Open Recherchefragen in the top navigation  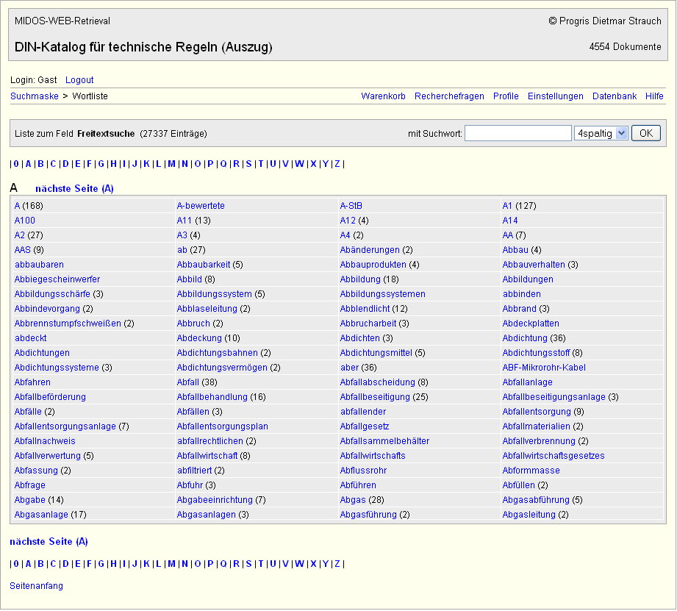tap(449, 96)
